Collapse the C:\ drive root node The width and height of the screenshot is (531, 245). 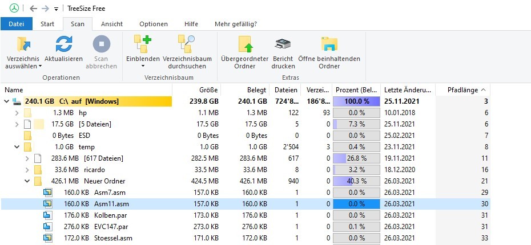[x=6, y=101]
